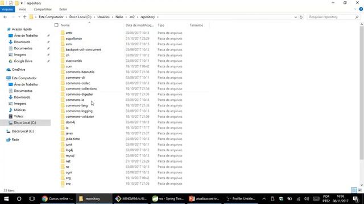Viewport: 364px width, 204px height.
Task: Select the backport-util-concurrent folder
Action: (84, 50)
